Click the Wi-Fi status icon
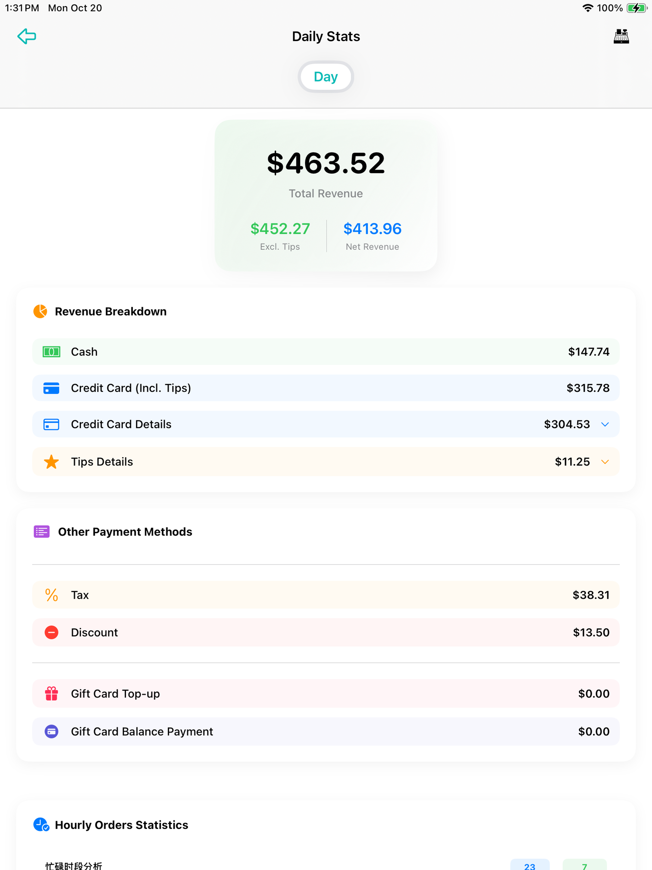This screenshot has height=870, width=652. point(588,8)
